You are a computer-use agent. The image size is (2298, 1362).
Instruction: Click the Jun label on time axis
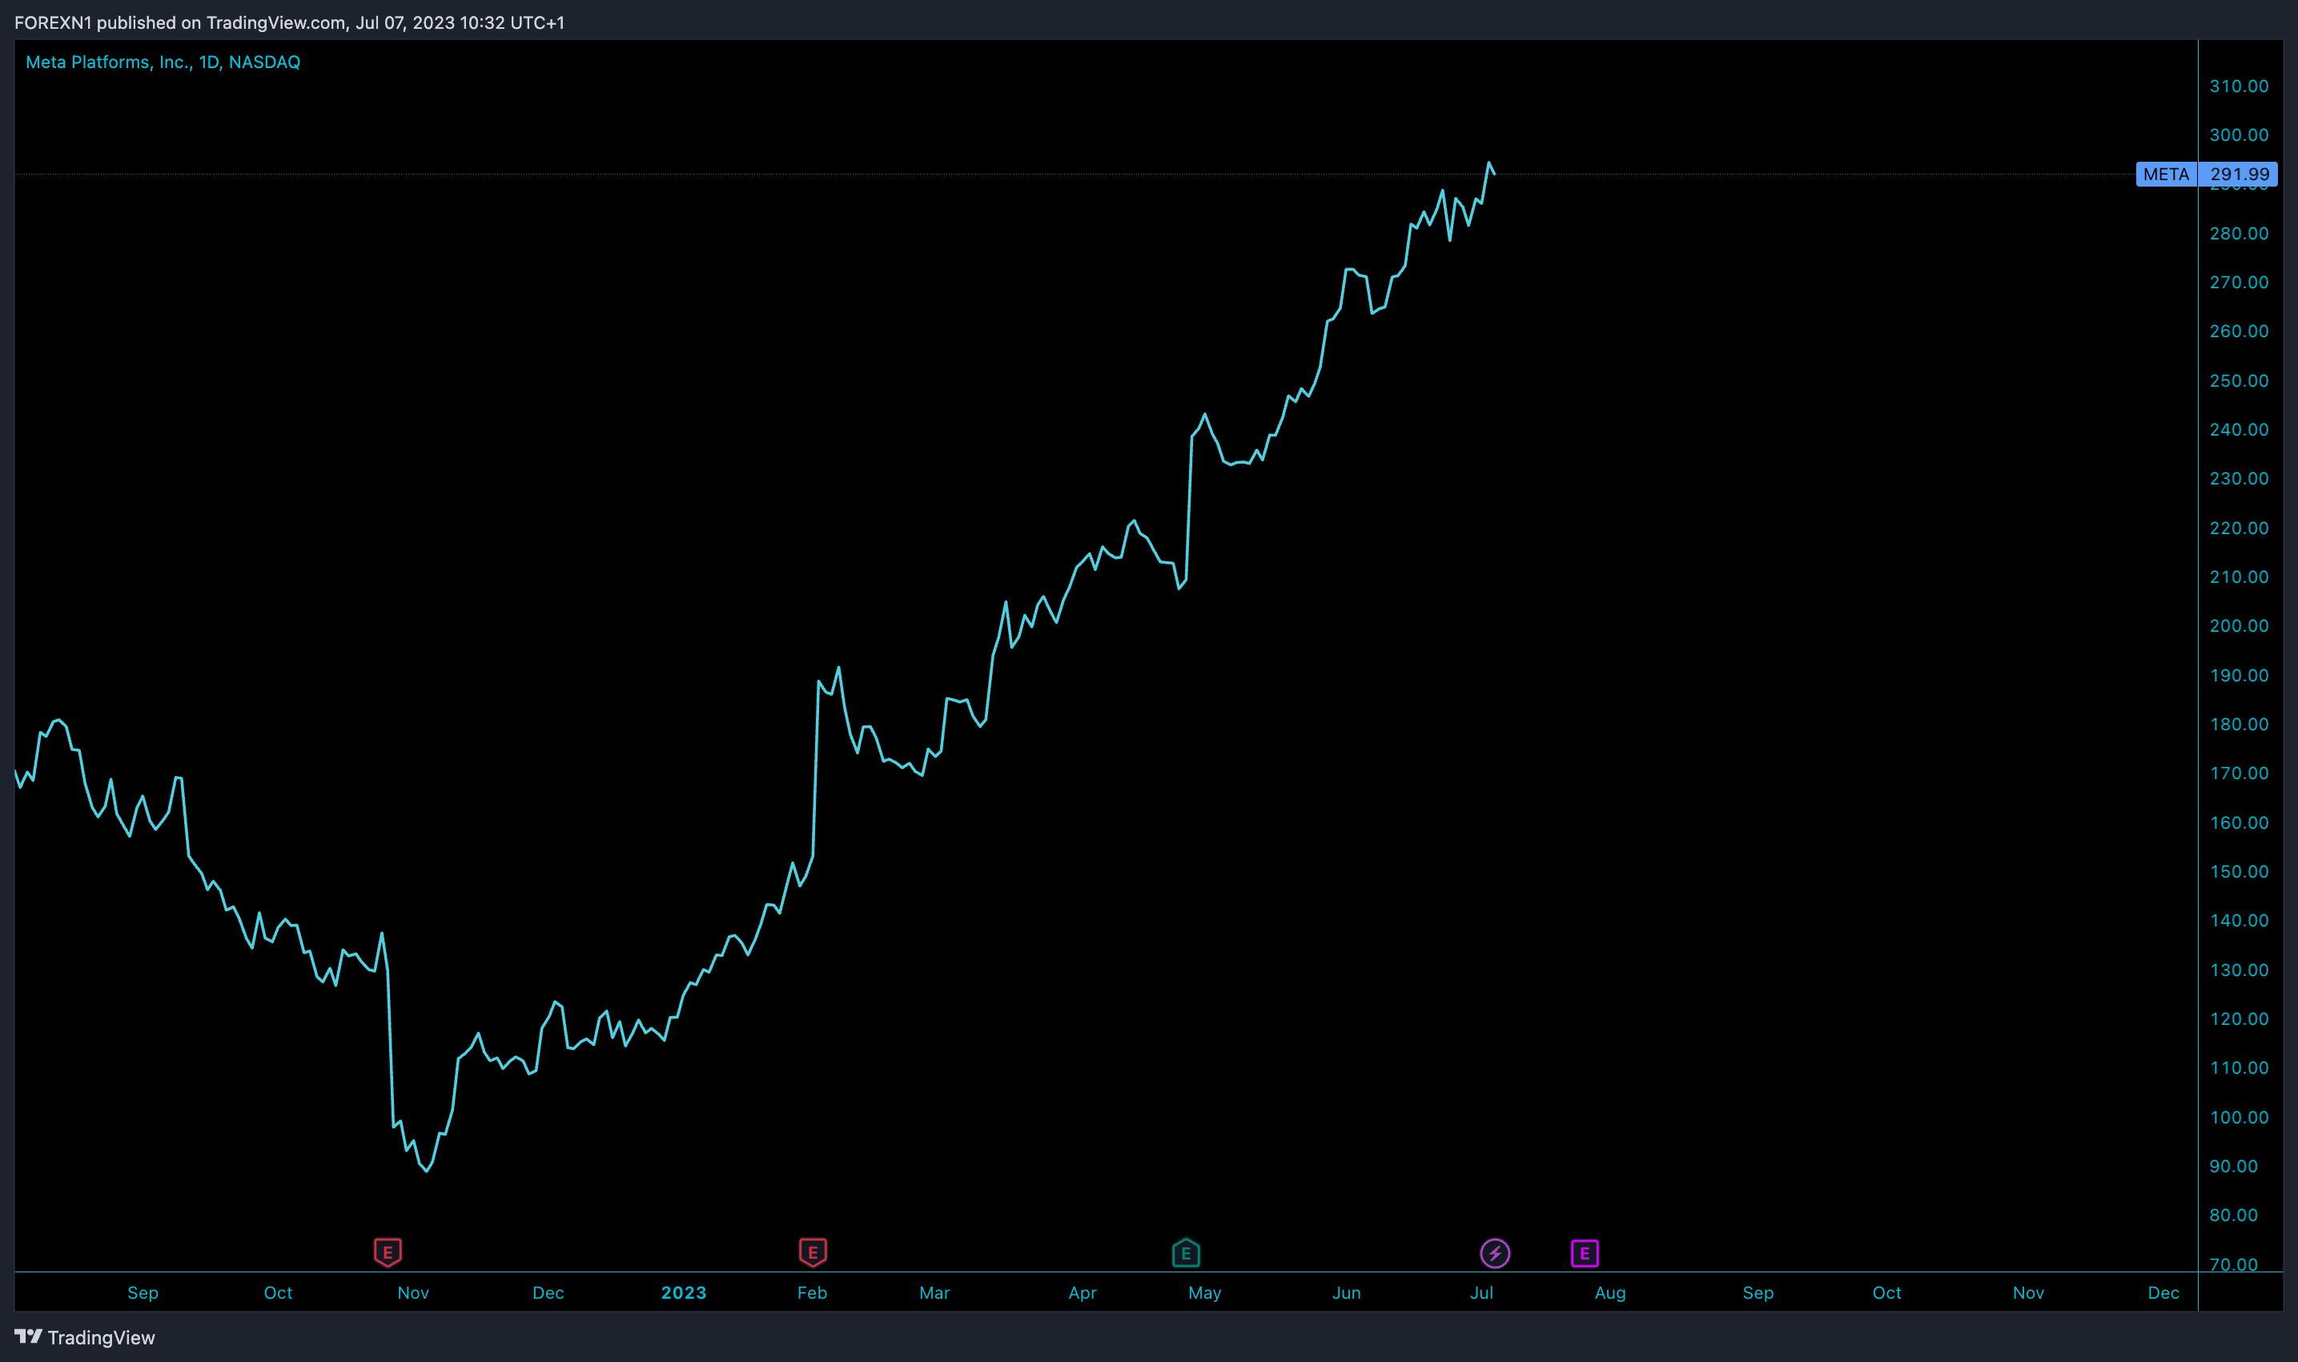(1346, 1292)
